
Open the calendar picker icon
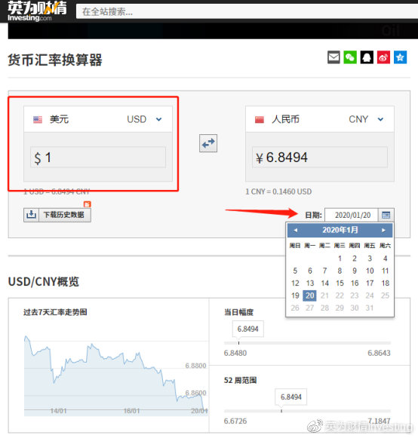tap(386, 215)
